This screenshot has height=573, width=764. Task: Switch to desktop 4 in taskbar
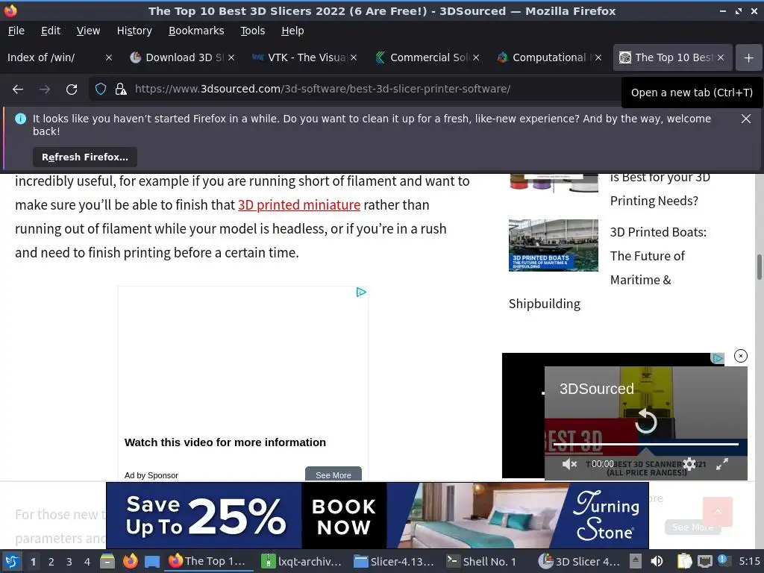[x=87, y=562]
